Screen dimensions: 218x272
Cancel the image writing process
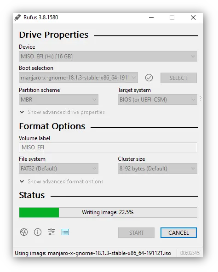pos(178,232)
